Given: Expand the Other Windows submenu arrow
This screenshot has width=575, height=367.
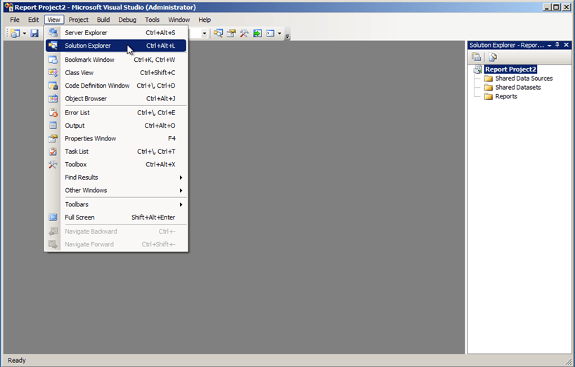Looking at the screenshot, I should 181,190.
